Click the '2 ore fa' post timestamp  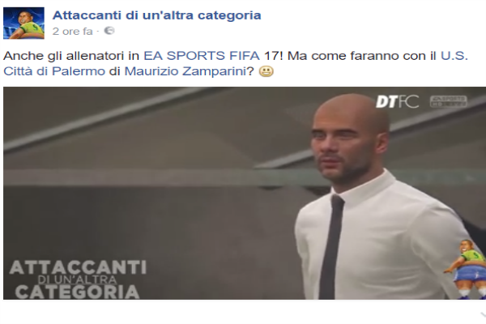[73, 31]
